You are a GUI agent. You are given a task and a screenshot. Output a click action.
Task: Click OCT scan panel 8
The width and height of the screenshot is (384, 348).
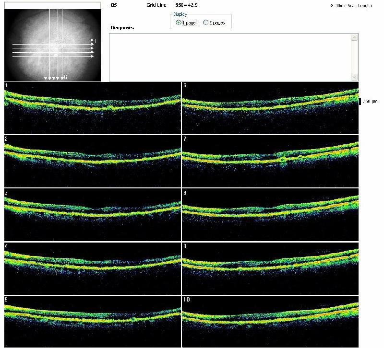pyautogui.click(x=270, y=214)
